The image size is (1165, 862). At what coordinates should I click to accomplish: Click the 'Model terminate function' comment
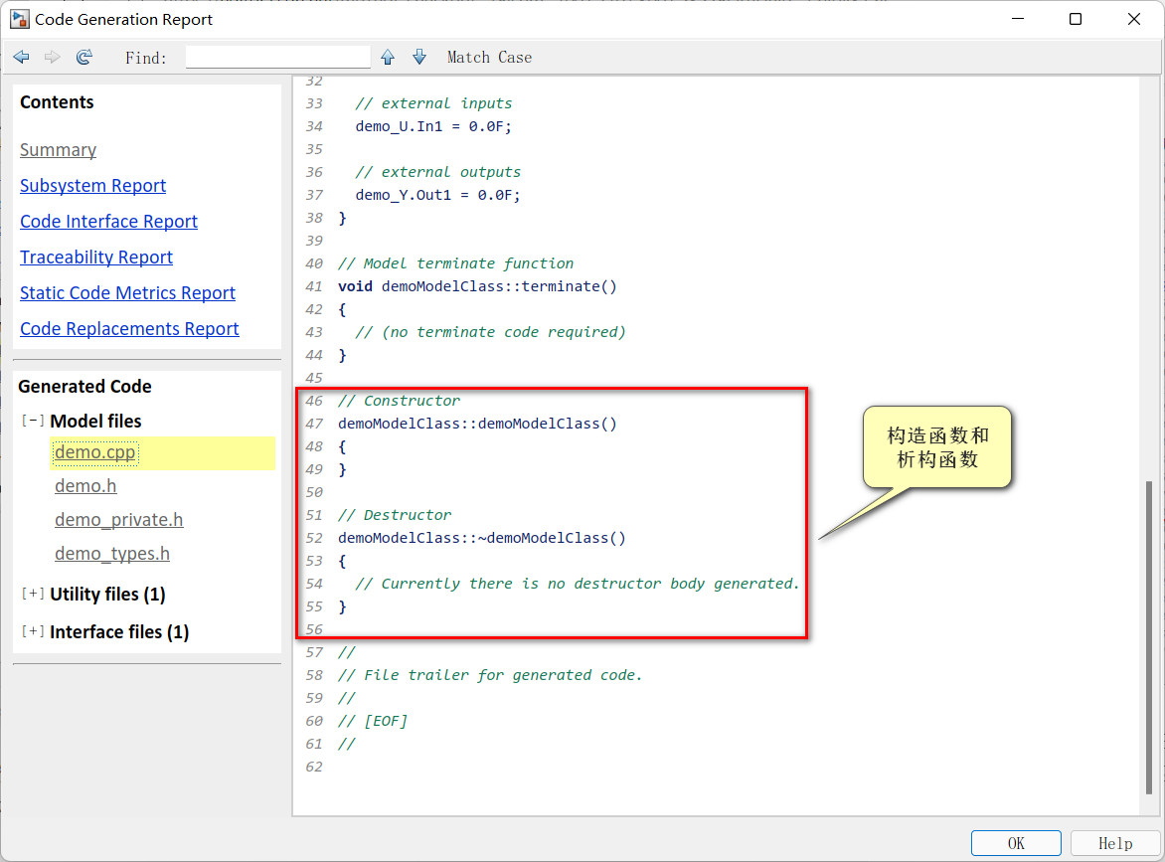455,263
